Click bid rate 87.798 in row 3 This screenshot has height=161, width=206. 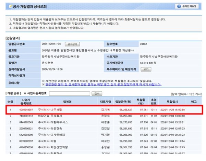click(x=144, y=122)
